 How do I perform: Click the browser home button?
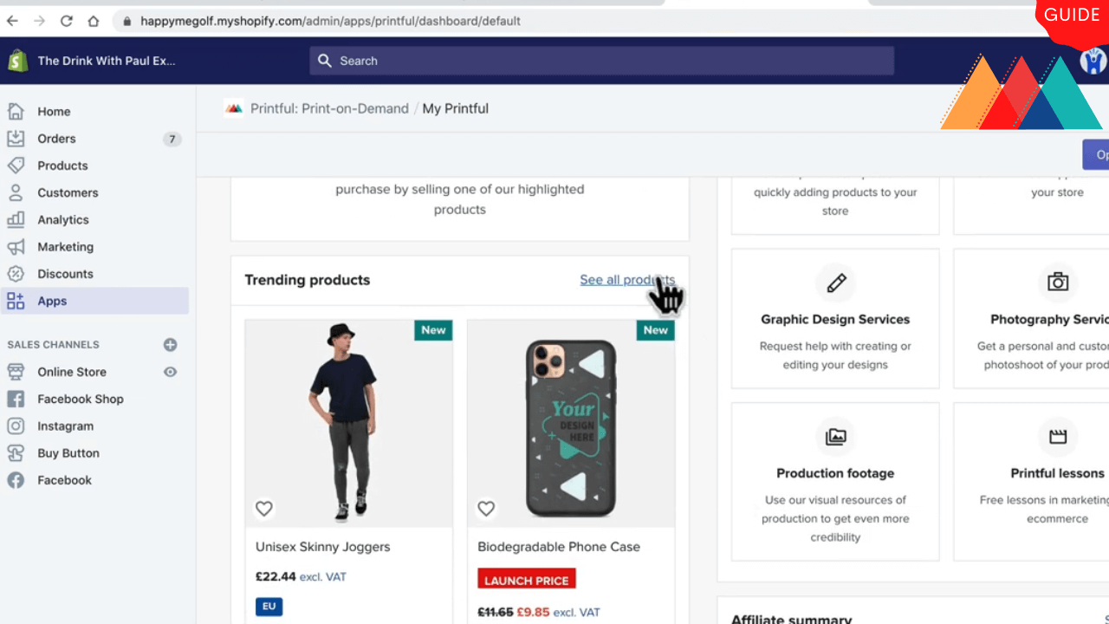pos(94,21)
